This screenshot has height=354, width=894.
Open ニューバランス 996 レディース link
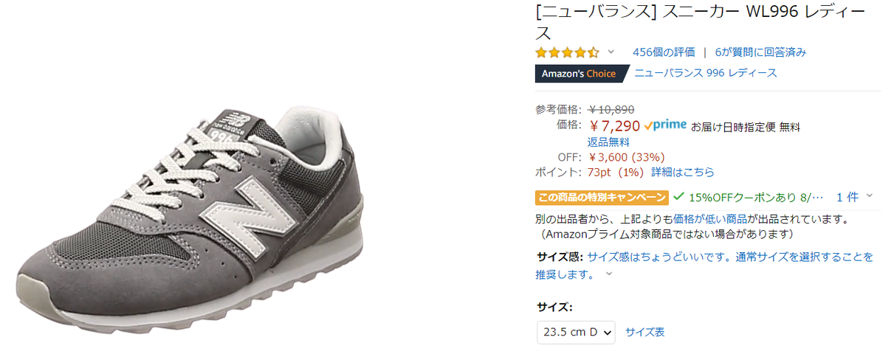coord(706,73)
